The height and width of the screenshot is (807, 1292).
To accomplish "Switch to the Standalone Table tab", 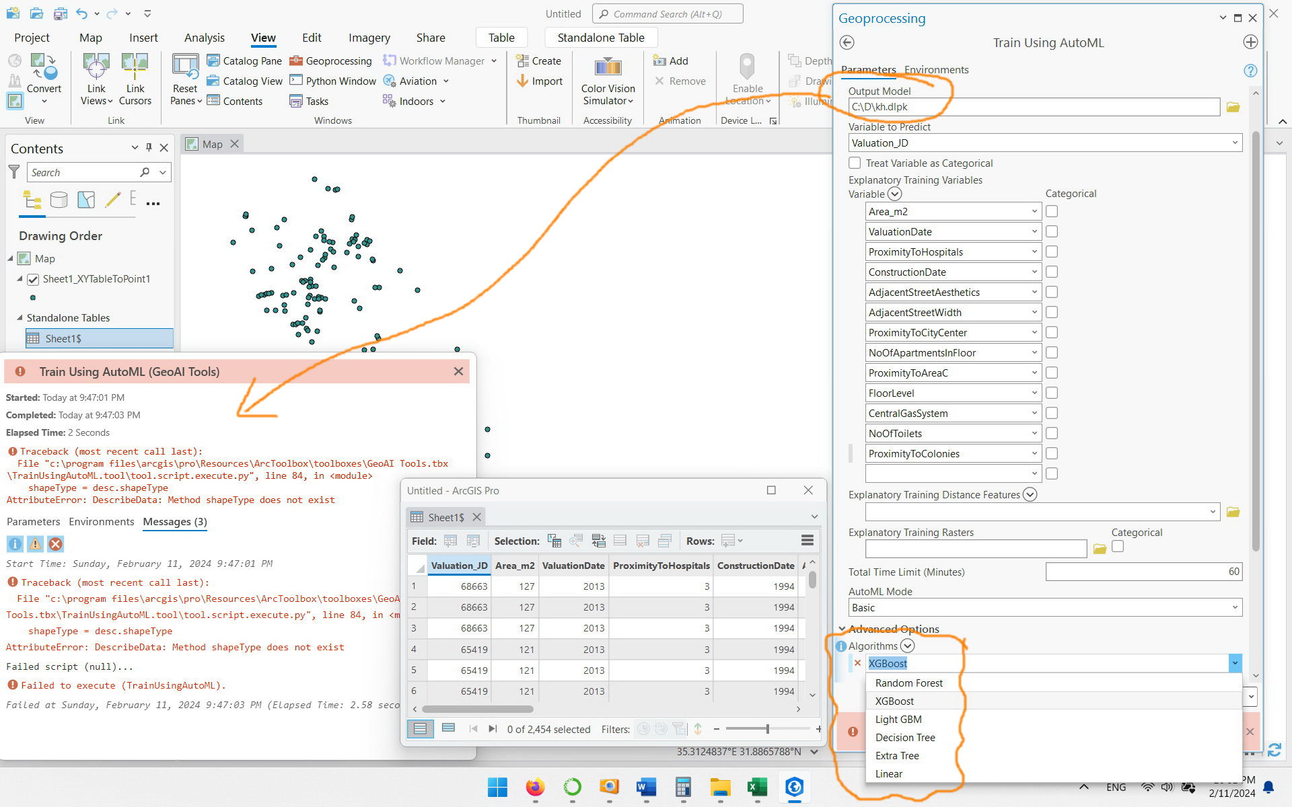I will (x=601, y=38).
